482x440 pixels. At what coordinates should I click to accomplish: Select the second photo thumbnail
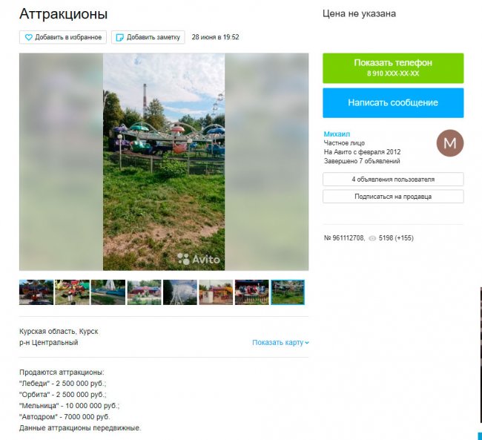click(72, 292)
